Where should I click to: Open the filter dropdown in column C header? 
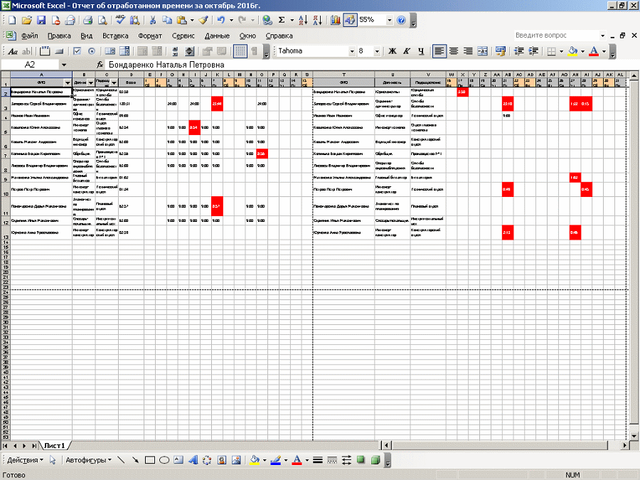[114, 83]
